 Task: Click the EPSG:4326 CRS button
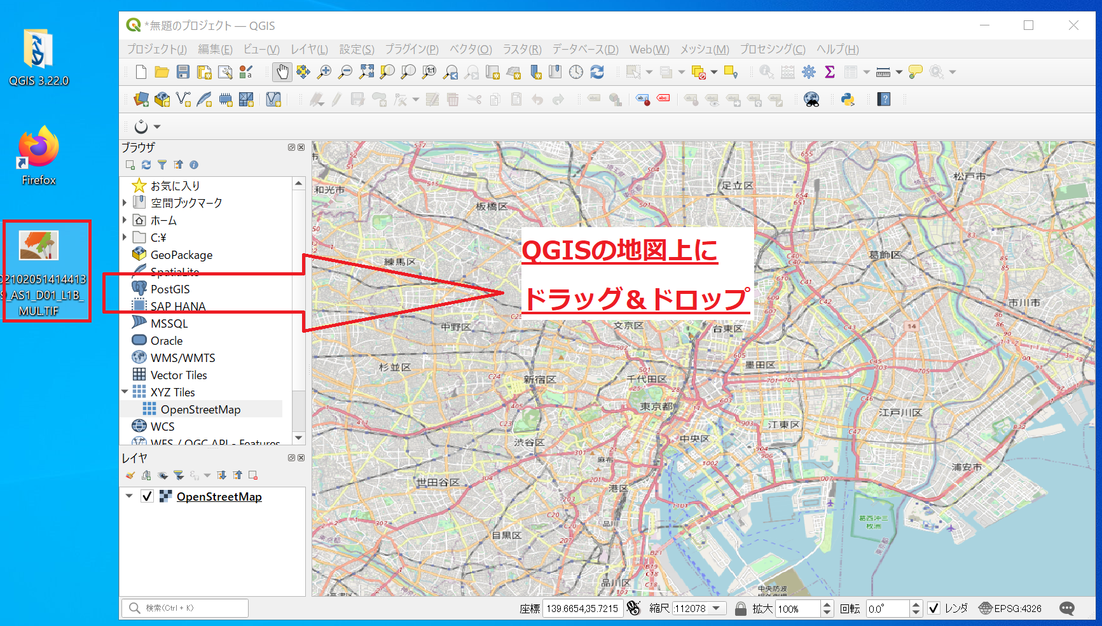(1011, 608)
